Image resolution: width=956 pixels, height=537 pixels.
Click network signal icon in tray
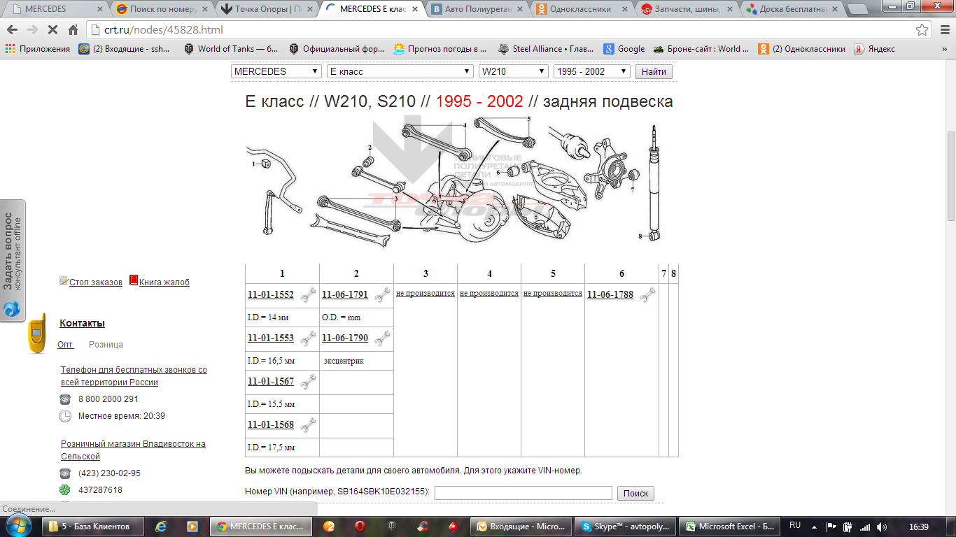click(x=865, y=527)
